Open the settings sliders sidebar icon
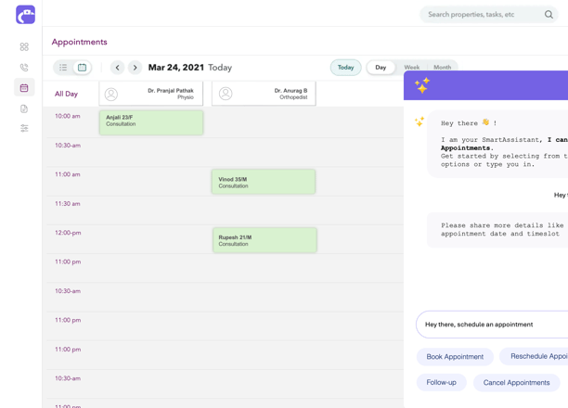The image size is (568, 408). coord(24,129)
